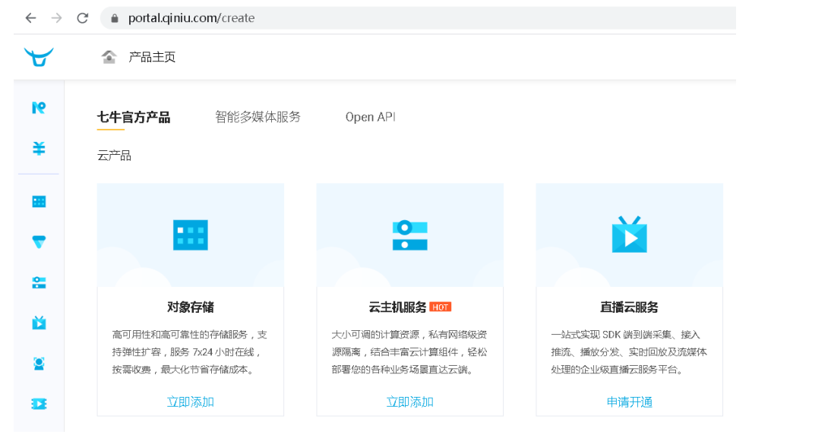Image resolution: width=828 pixels, height=444 pixels.
Task: Open the yen billing sidebar icon
Action: tap(39, 148)
